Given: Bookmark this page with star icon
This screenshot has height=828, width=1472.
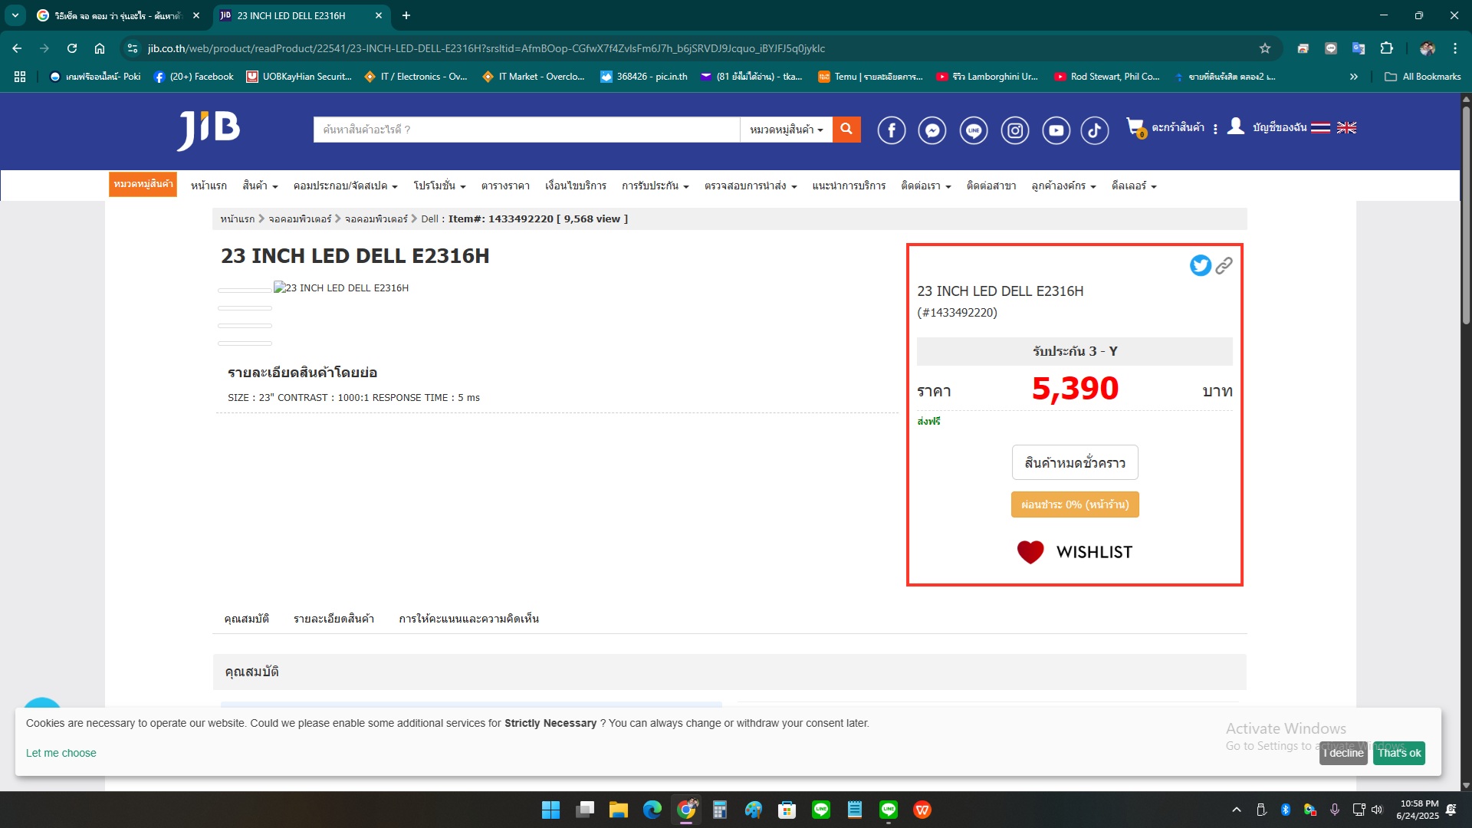Looking at the screenshot, I should click(x=1265, y=48).
